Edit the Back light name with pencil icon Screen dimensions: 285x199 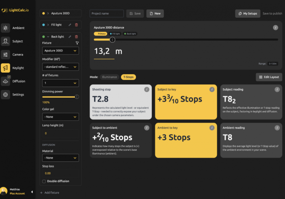coord(70,36)
